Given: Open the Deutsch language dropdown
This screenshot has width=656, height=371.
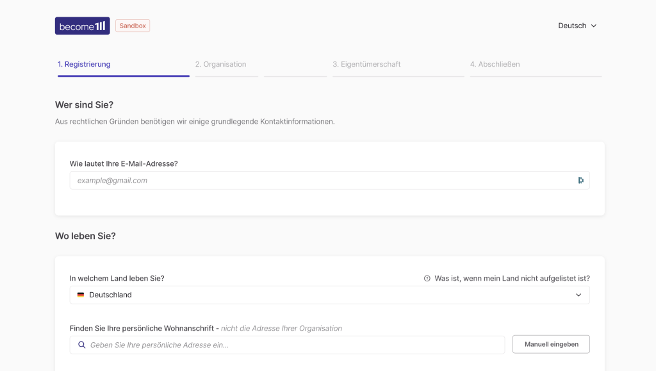Looking at the screenshot, I should click(x=577, y=26).
